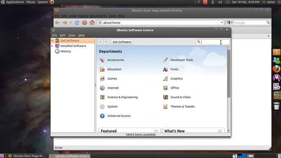Open the Developer Tools department icon
The image size is (281, 158).
click(166, 60)
